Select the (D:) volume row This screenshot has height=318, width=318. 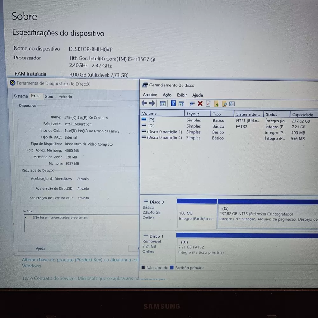tap(229, 126)
